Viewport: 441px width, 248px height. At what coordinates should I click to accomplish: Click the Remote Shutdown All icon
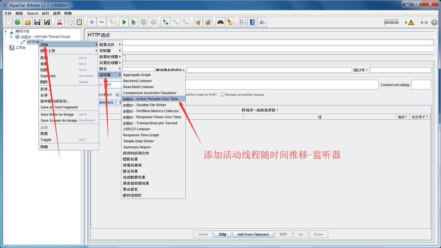(x=185, y=22)
